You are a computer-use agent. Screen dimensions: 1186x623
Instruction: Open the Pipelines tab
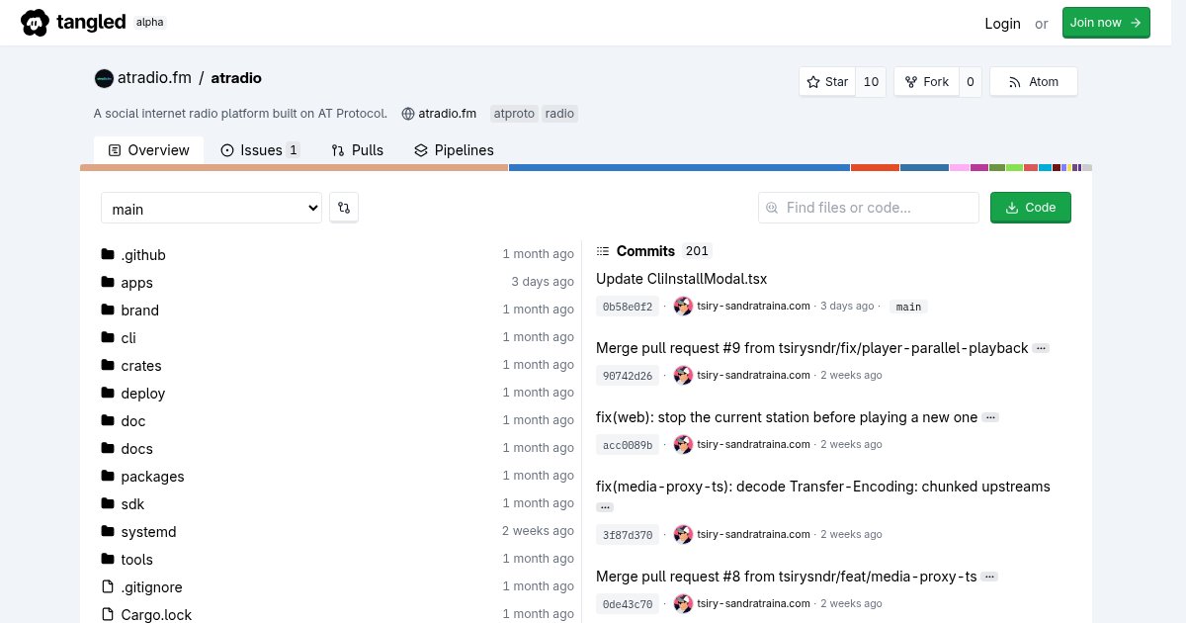point(454,150)
